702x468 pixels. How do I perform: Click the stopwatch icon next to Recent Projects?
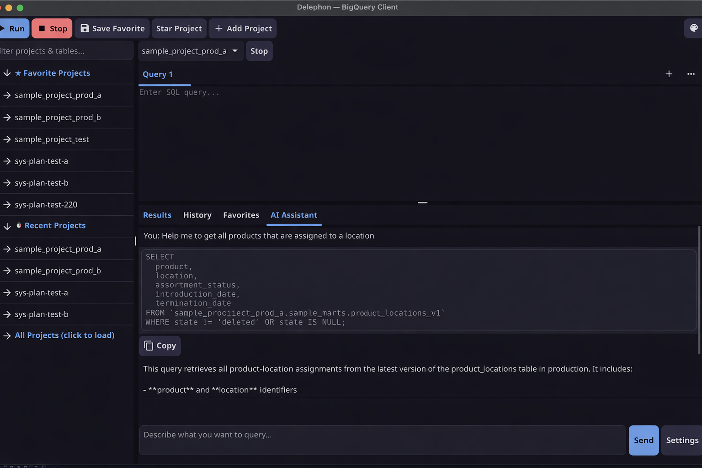click(x=19, y=225)
